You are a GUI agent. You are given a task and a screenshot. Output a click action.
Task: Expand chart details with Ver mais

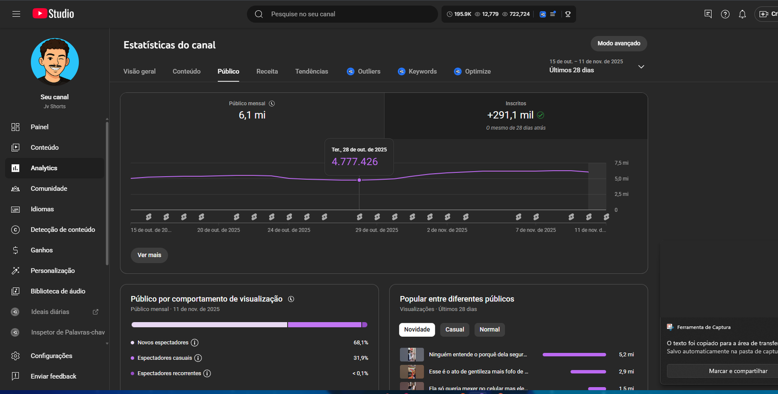tap(149, 255)
